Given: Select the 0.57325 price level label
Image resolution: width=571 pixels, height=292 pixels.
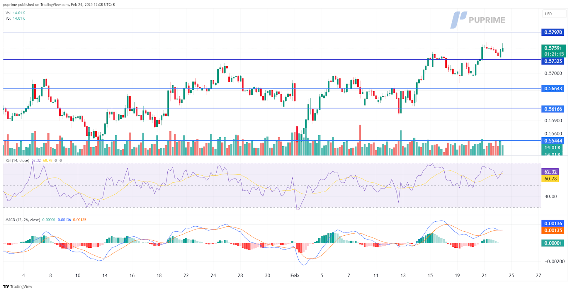Looking at the screenshot, I should pyautogui.click(x=553, y=61).
